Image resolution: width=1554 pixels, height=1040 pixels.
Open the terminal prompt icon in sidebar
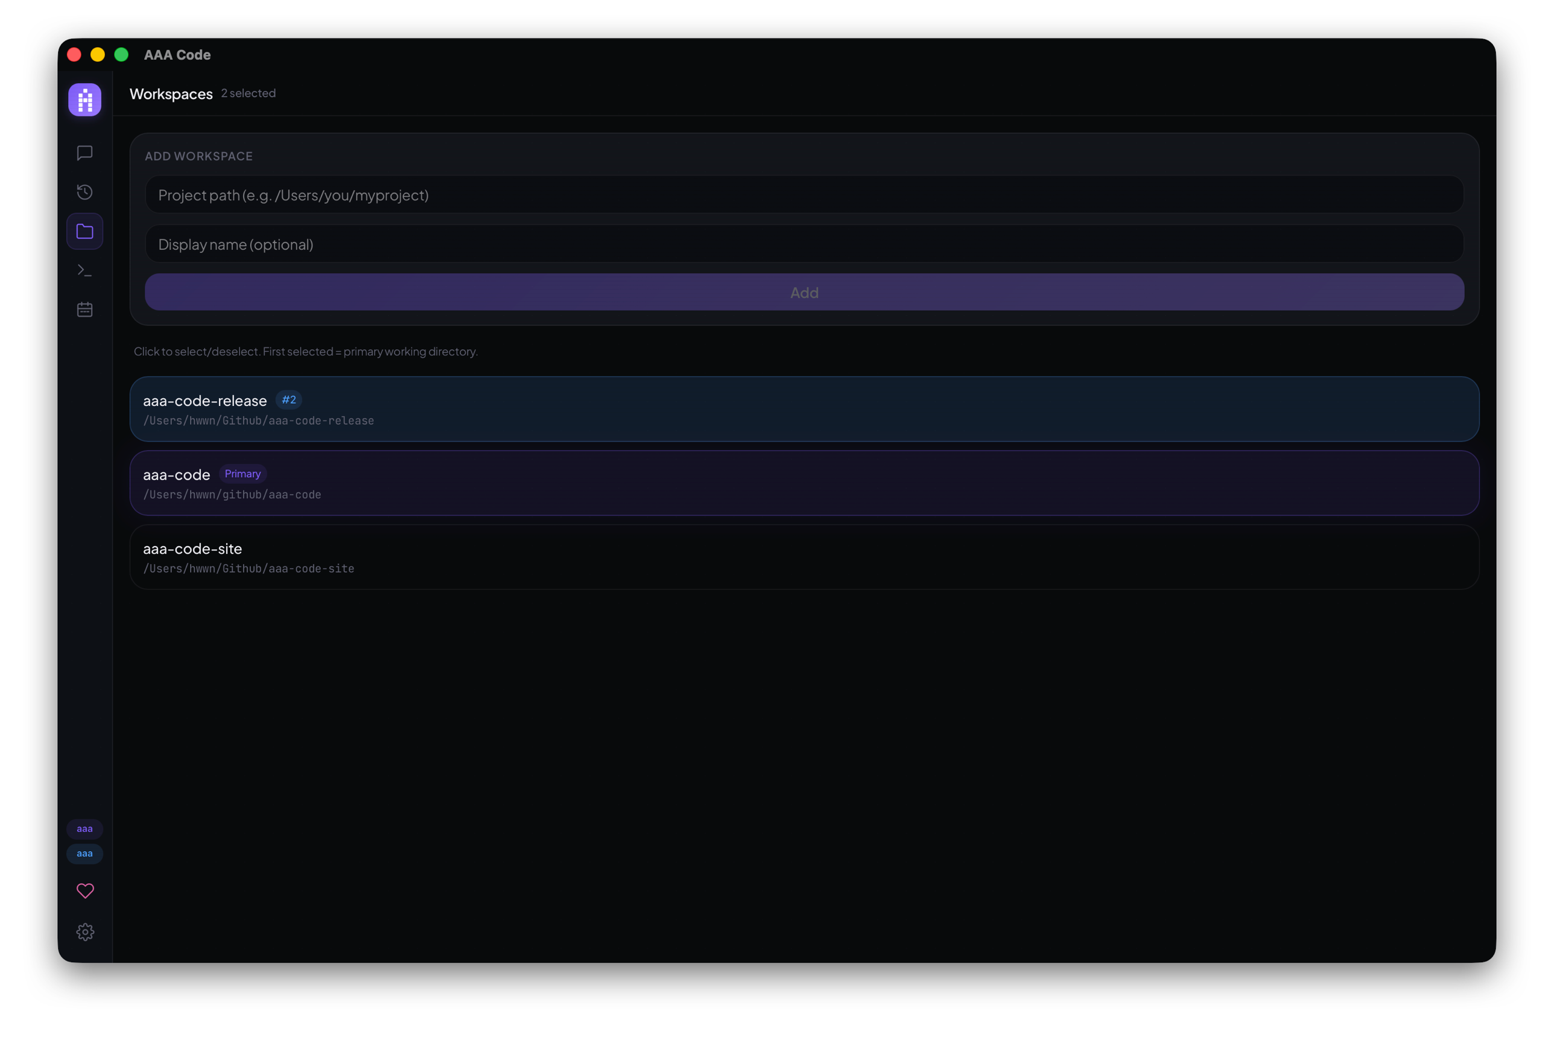pos(85,271)
